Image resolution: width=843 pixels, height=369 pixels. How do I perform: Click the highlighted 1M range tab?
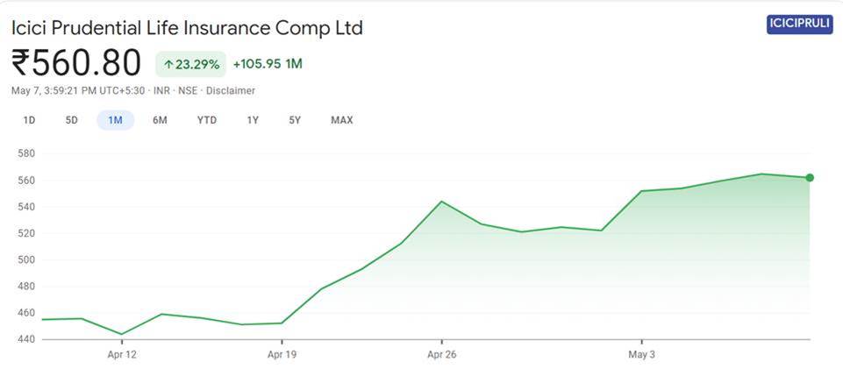(x=115, y=120)
